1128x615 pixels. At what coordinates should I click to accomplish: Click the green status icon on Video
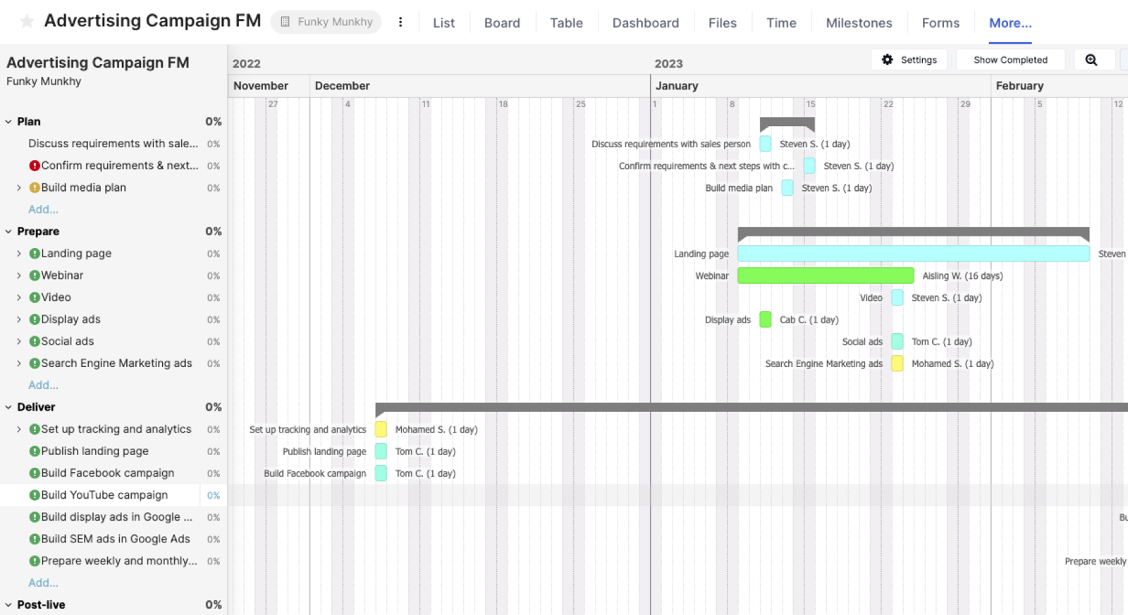click(35, 297)
